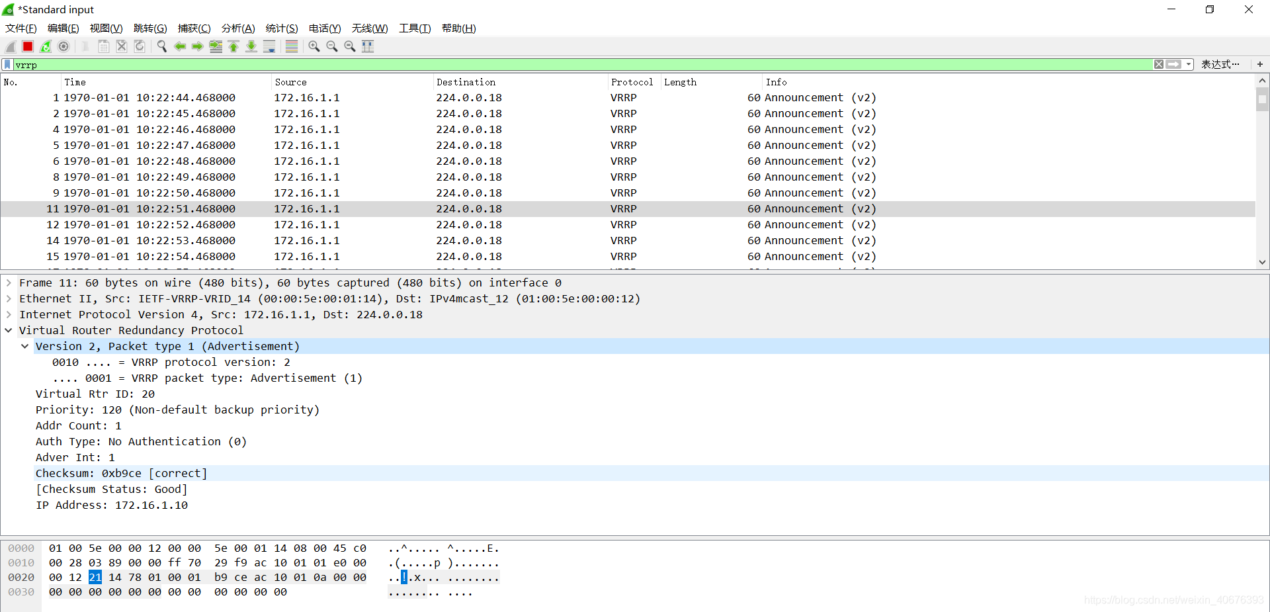Open the 无线(W) menu
Viewport: 1270px width, 612px height.
click(370, 28)
